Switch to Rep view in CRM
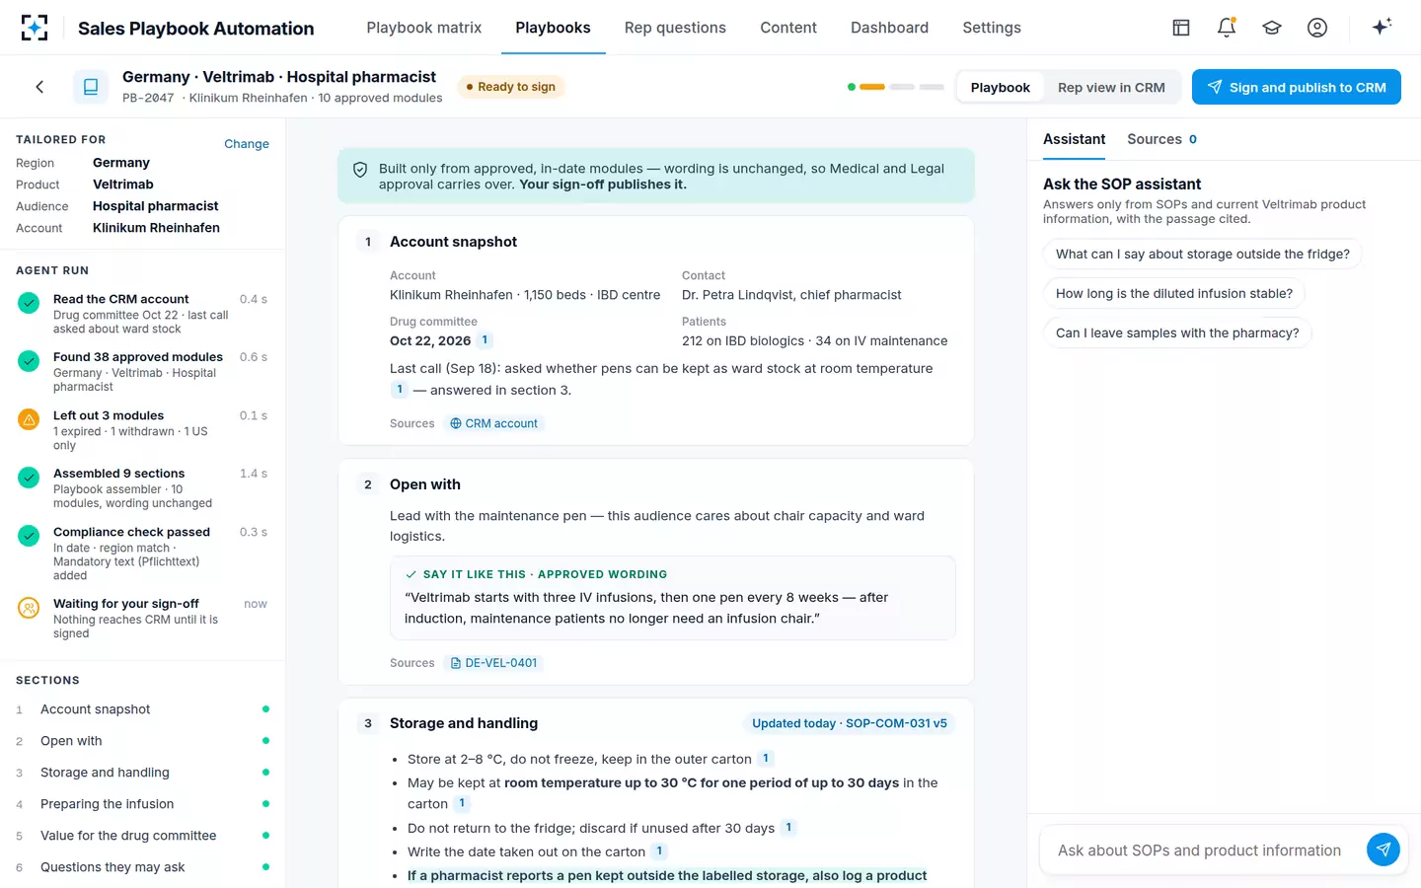 click(x=1111, y=87)
